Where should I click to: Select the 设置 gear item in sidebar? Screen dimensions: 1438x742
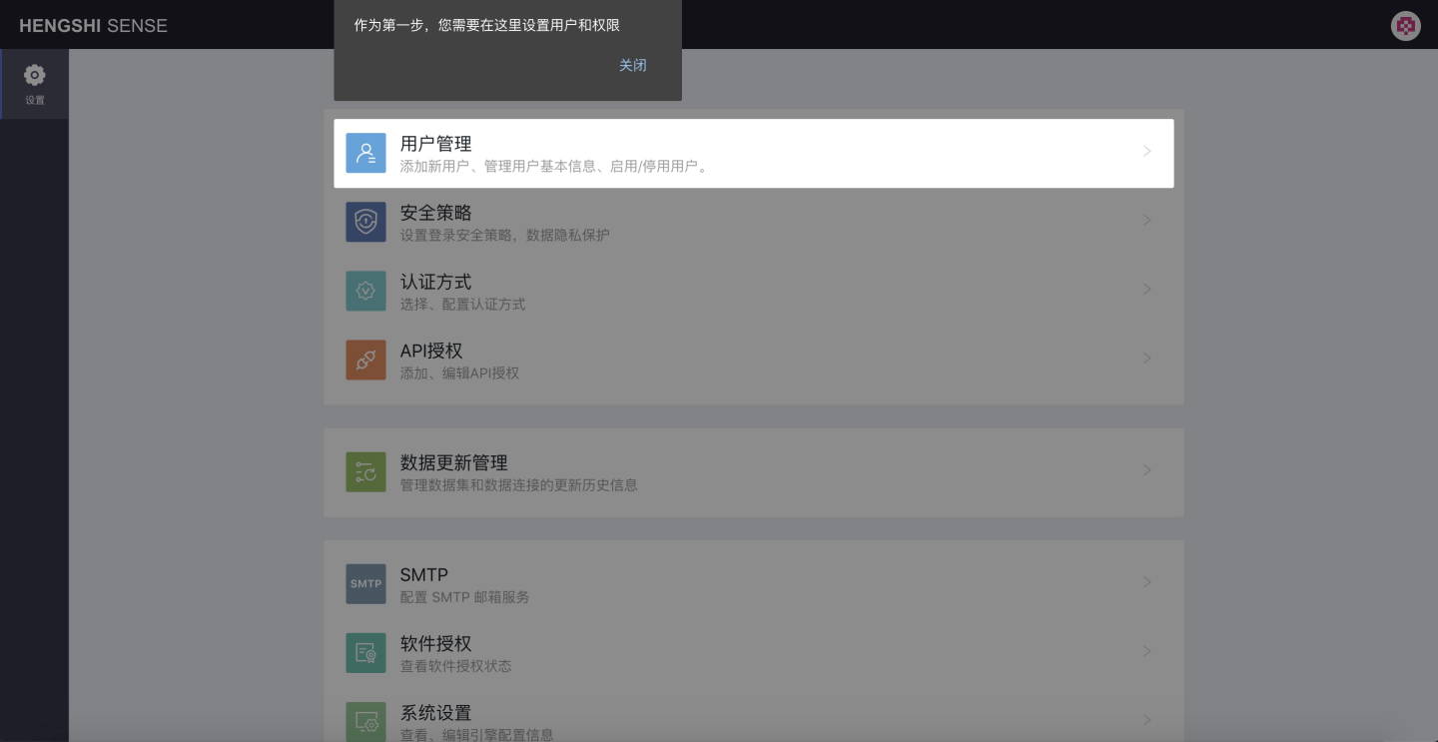[x=35, y=84]
